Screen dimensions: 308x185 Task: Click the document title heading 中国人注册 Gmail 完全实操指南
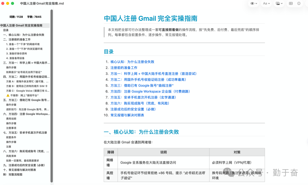[151, 18]
